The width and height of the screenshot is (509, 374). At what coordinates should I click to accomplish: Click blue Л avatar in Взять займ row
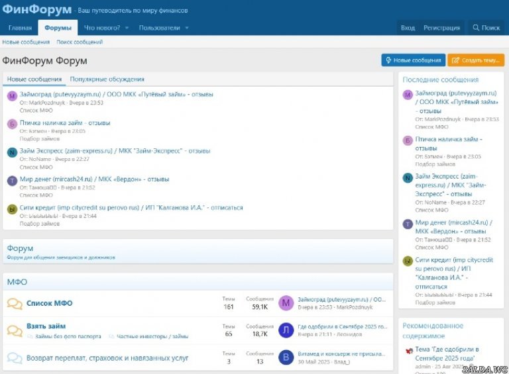click(286, 330)
